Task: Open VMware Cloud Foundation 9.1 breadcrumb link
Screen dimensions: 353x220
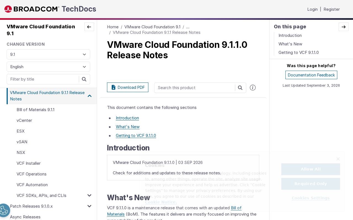Action: (153, 27)
